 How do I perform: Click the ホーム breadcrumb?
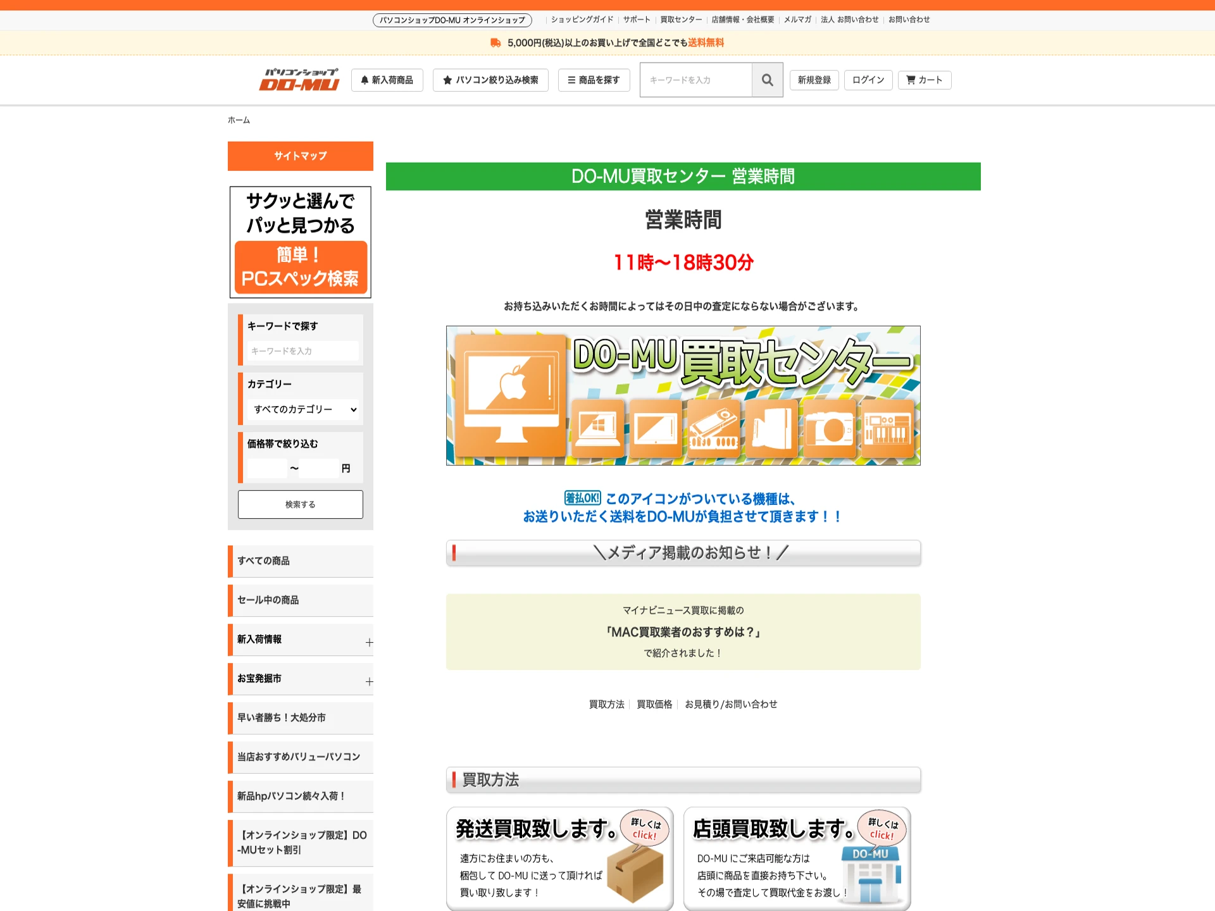239,120
